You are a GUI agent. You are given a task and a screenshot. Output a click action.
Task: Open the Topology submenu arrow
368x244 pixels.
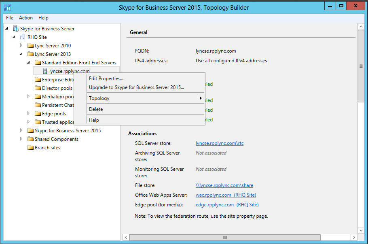201,98
